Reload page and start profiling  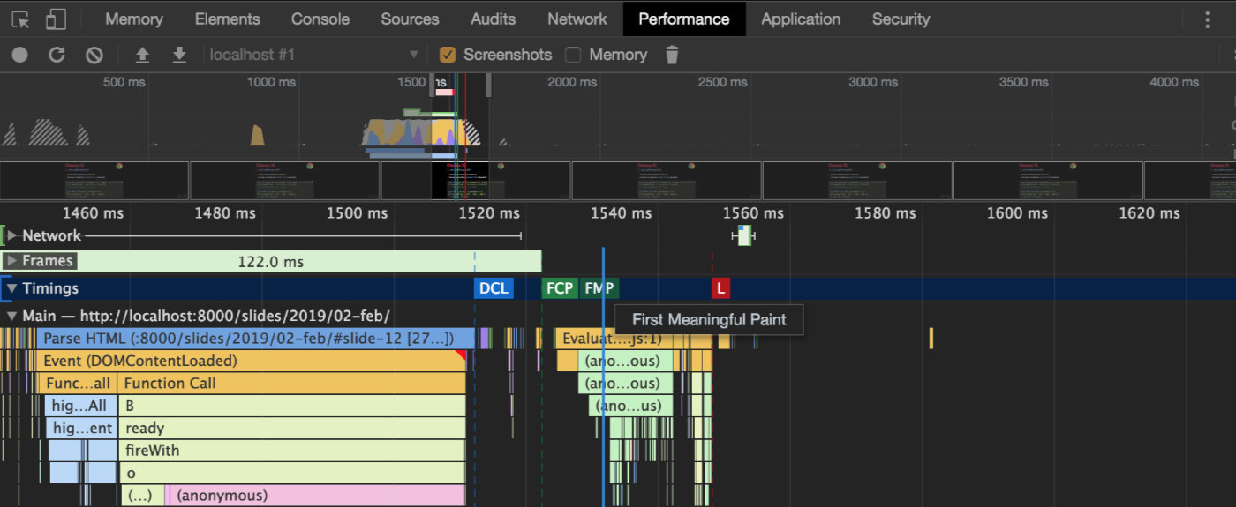(x=57, y=55)
